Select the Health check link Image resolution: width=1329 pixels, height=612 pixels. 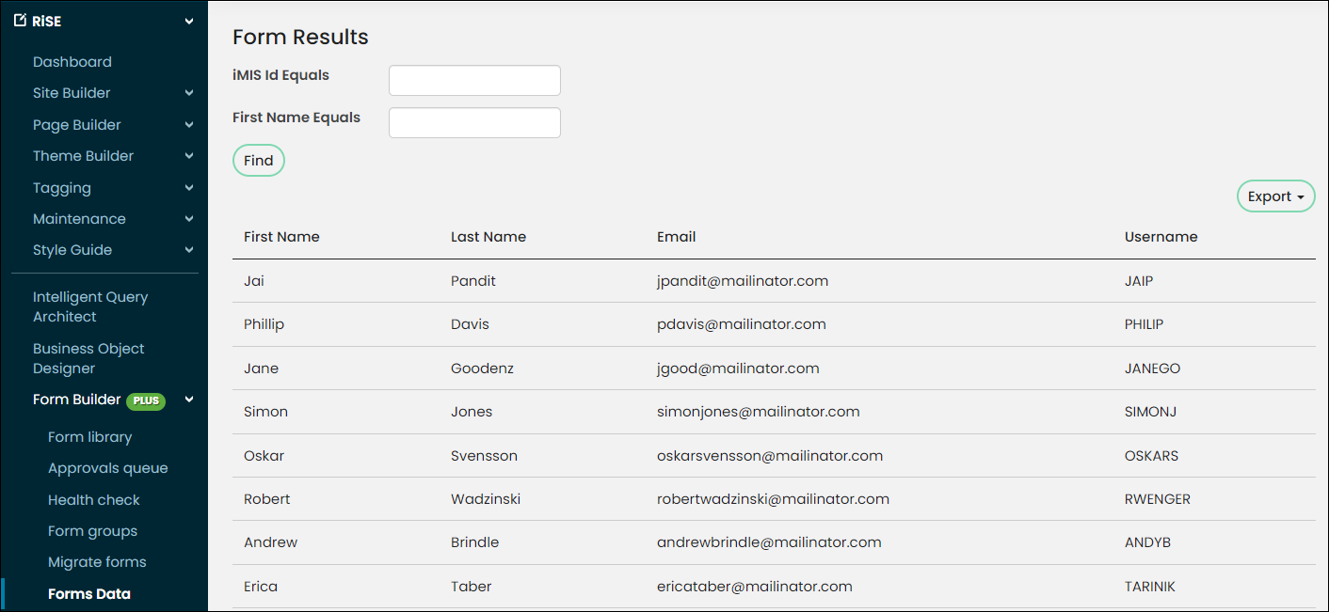click(94, 500)
